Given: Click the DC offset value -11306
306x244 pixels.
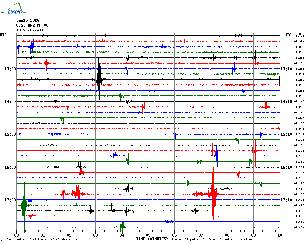Looking at the screenshot, I should pos(299,47).
